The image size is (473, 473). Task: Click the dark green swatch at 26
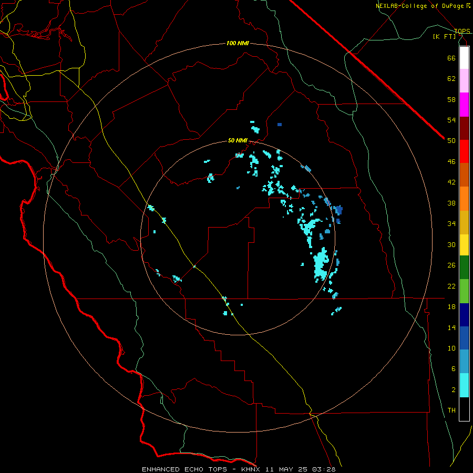pos(464,268)
